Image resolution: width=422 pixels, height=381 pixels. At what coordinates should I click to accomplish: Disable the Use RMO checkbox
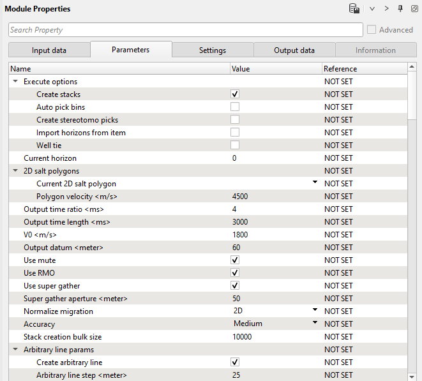(x=235, y=273)
